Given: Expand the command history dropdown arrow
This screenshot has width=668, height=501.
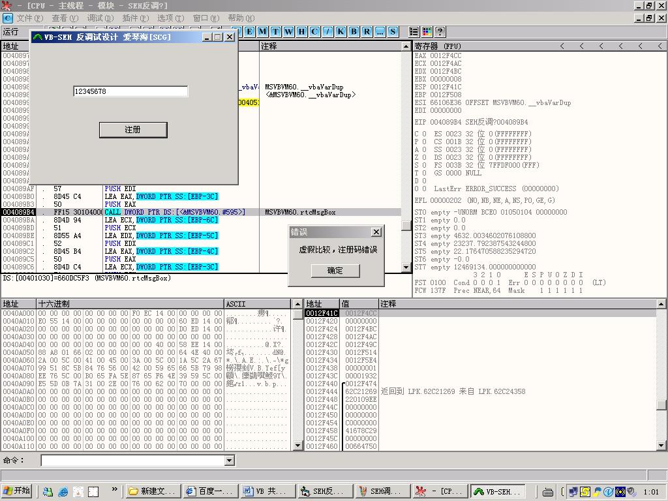Looking at the screenshot, I should coord(230,460).
